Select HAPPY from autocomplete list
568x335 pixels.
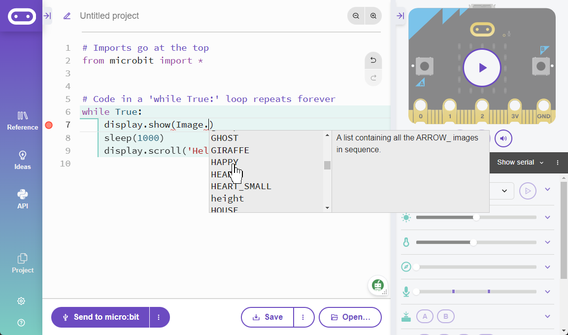(266, 162)
